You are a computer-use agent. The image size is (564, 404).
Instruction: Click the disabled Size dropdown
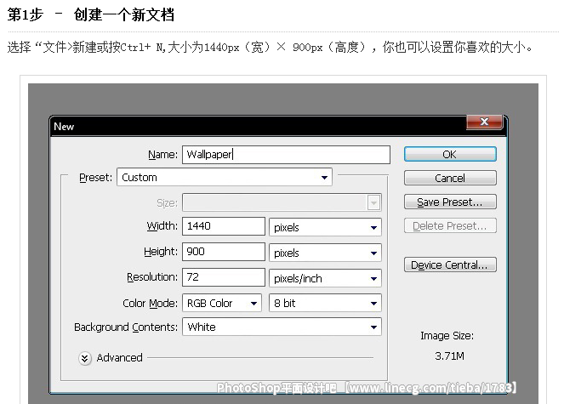coord(282,203)
